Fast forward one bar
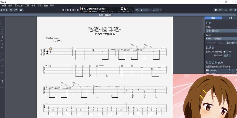The height and width of the screenshot is (118, 237). (x=75, y=10)
